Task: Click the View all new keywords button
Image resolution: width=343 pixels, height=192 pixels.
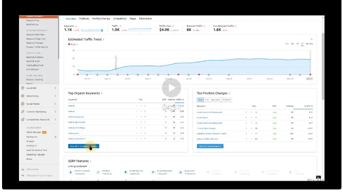Action: 210,146
